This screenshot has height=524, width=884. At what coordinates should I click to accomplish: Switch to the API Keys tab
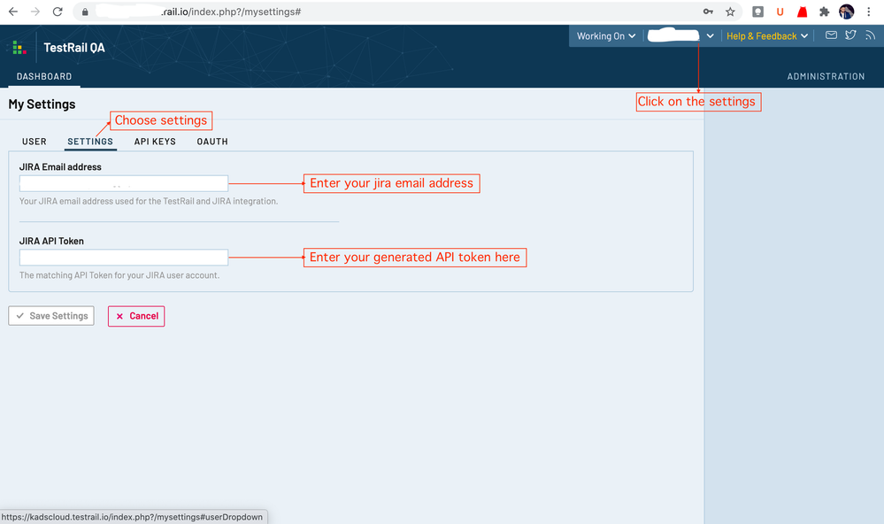coord(155,142)
